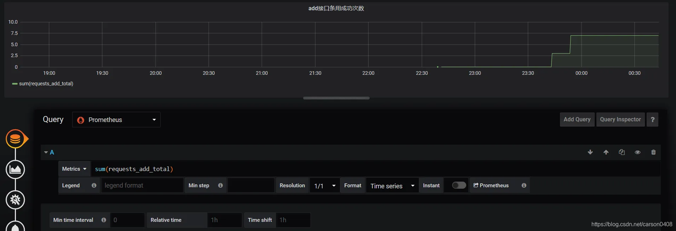
Task: Open the Resolution 1/1 dropdown
Action: pyautogui.click(x=324, y=186)
